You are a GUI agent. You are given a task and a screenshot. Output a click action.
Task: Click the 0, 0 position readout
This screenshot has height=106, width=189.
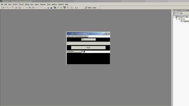(x=76, y=8)
